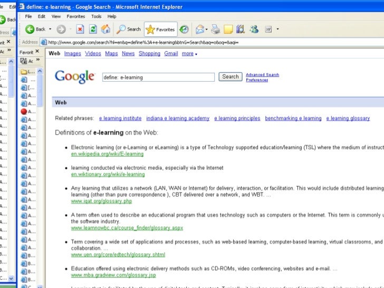Click the Edit with Word icon

268,30
